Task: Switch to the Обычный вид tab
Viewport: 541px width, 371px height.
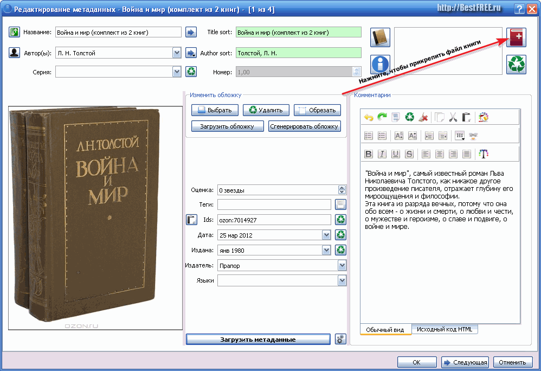Action: (385, 330)
